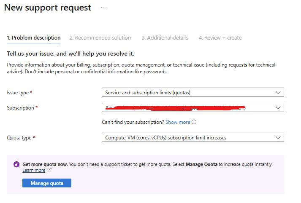301x203 pixels.
Task: Select the Problem description tab
Action: pyautogui.click(x=34, y=37)
